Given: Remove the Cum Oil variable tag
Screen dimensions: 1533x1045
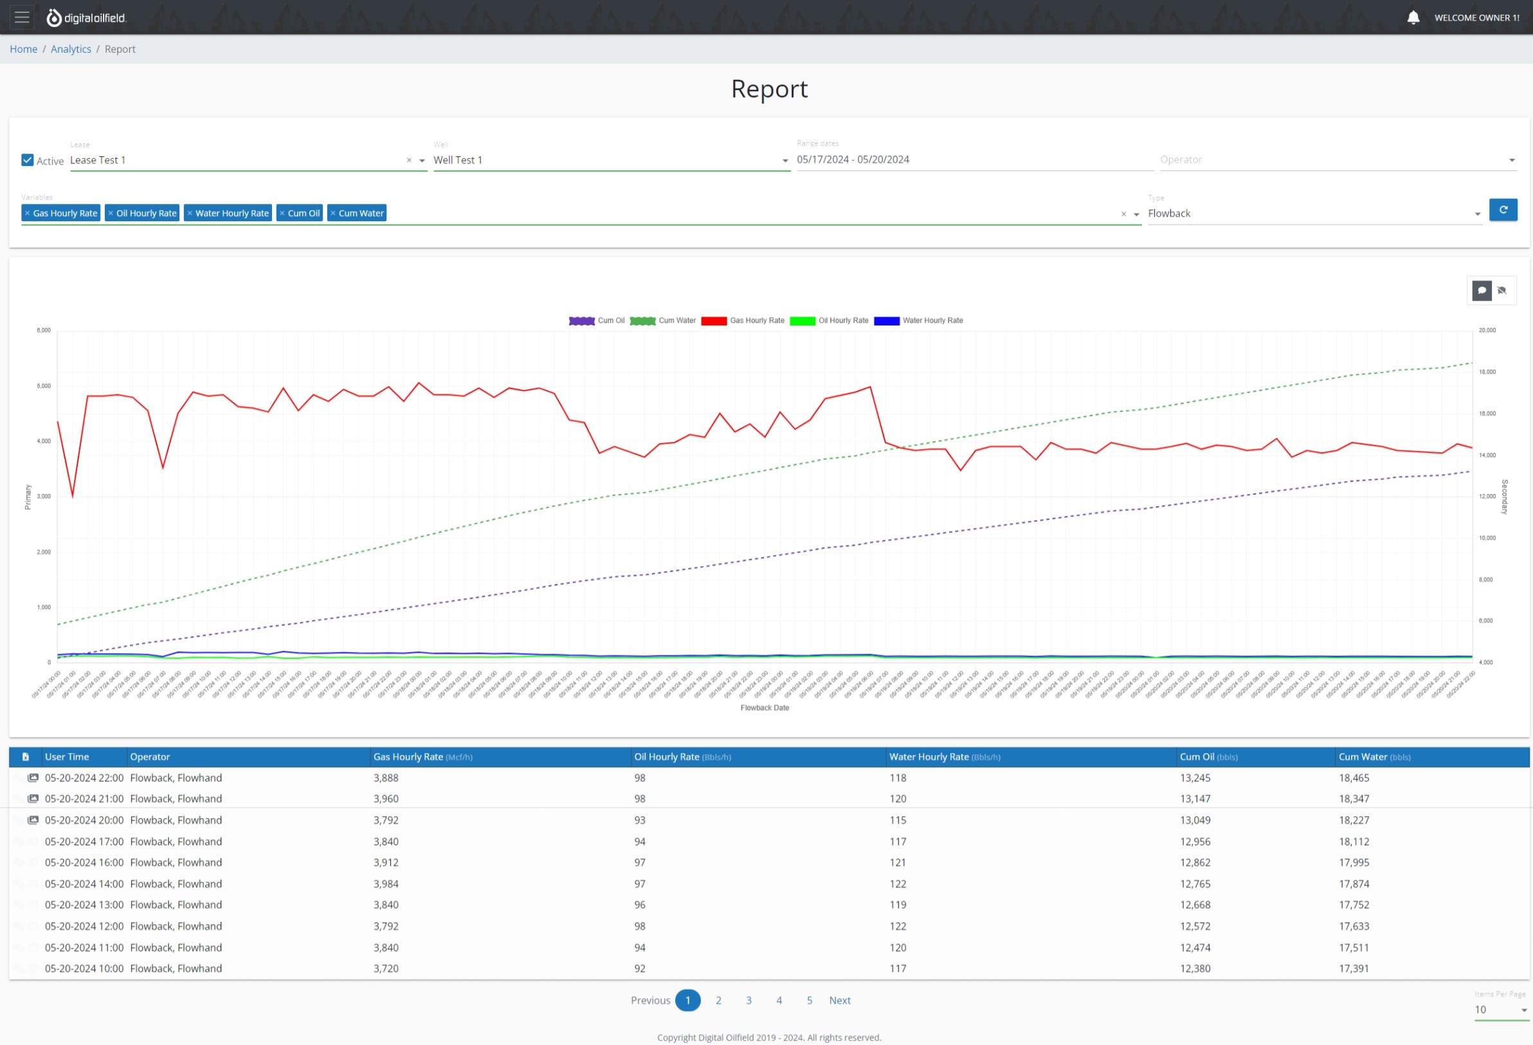Looking at the screenshot, I should pos(282,213).
